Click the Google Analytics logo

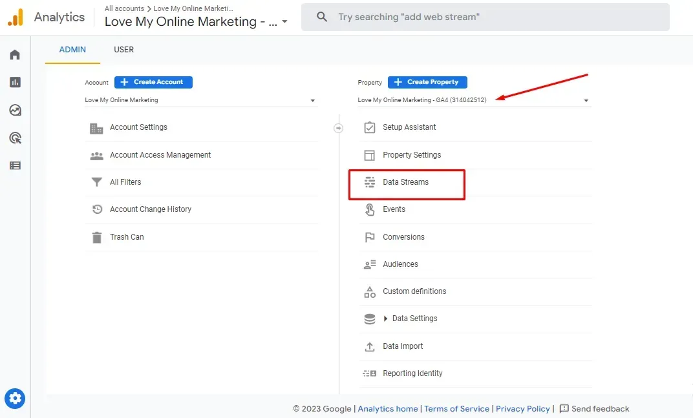[16, 17]
